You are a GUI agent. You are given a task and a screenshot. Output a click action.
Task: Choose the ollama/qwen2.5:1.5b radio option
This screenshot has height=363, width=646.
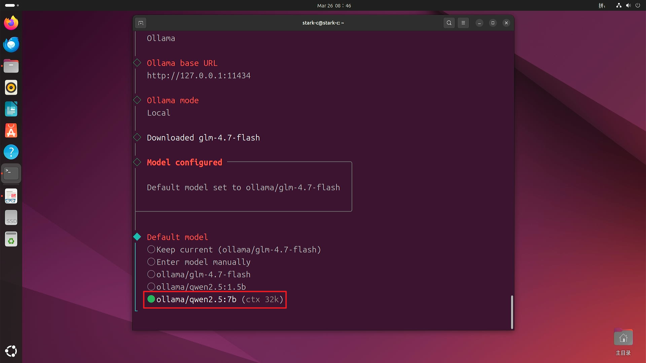pos(151,287)
